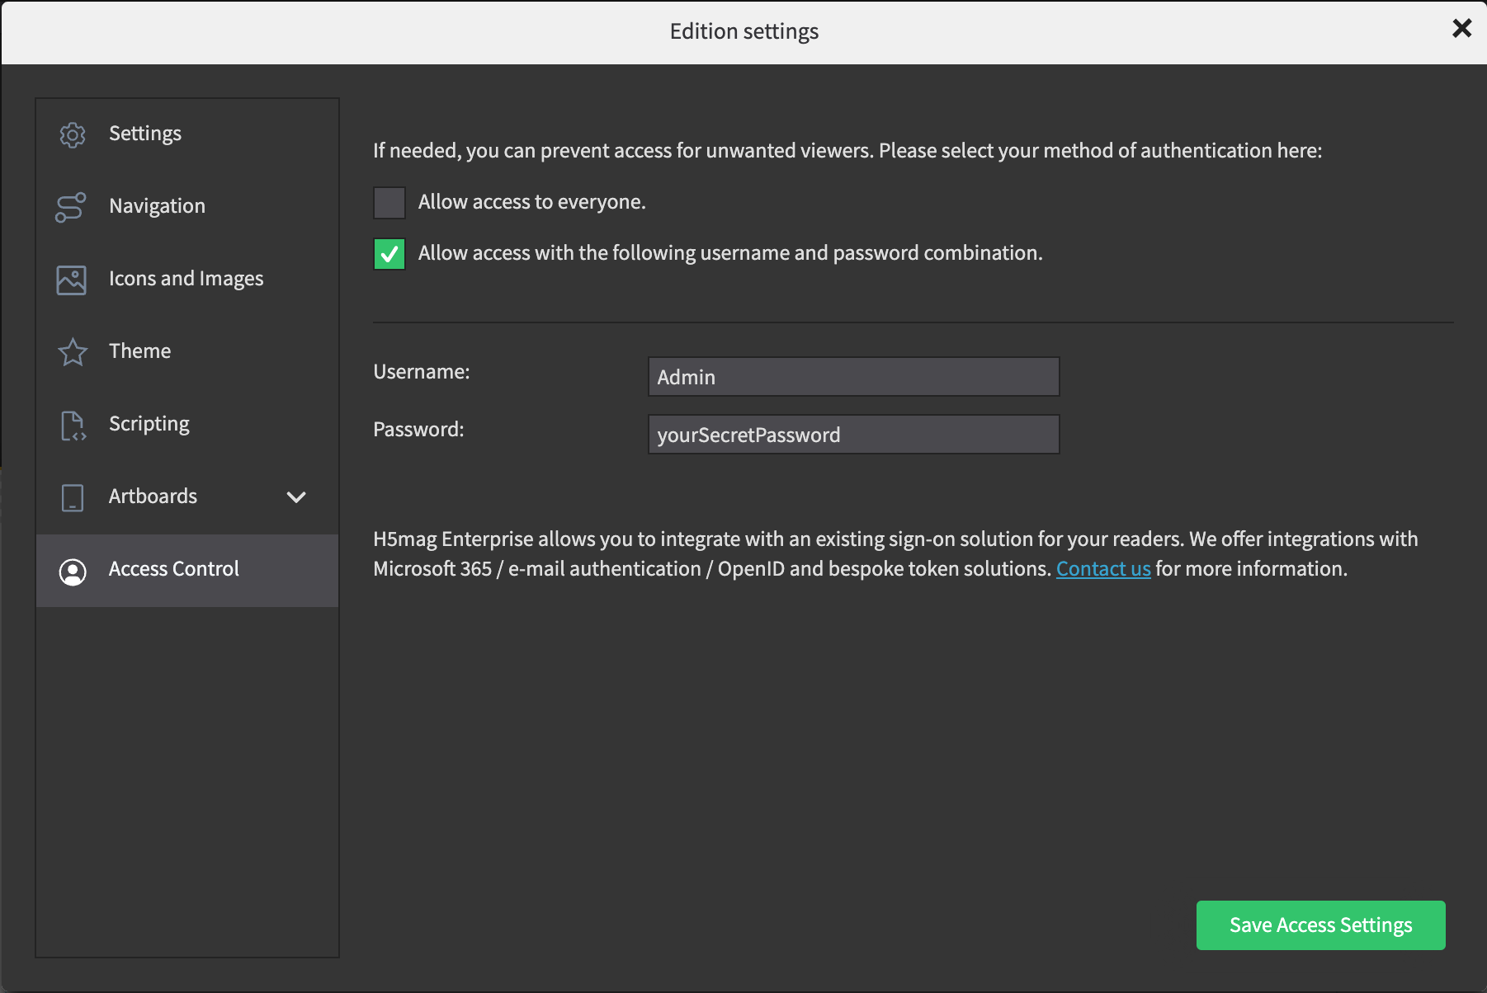Viewport: 1487px width, 993px height.
Task: Click the Theme star icon
Action: point(73,352)
